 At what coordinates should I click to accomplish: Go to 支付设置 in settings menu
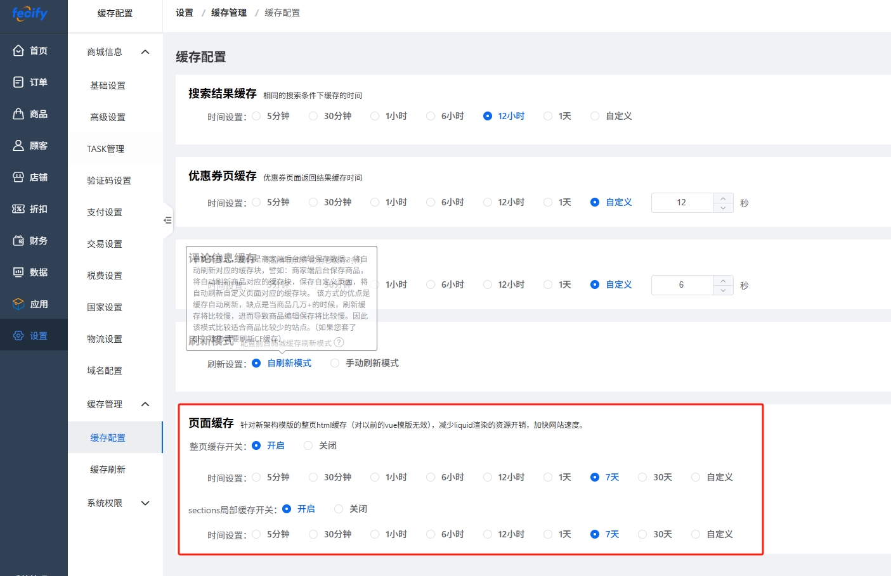point(105,212)
